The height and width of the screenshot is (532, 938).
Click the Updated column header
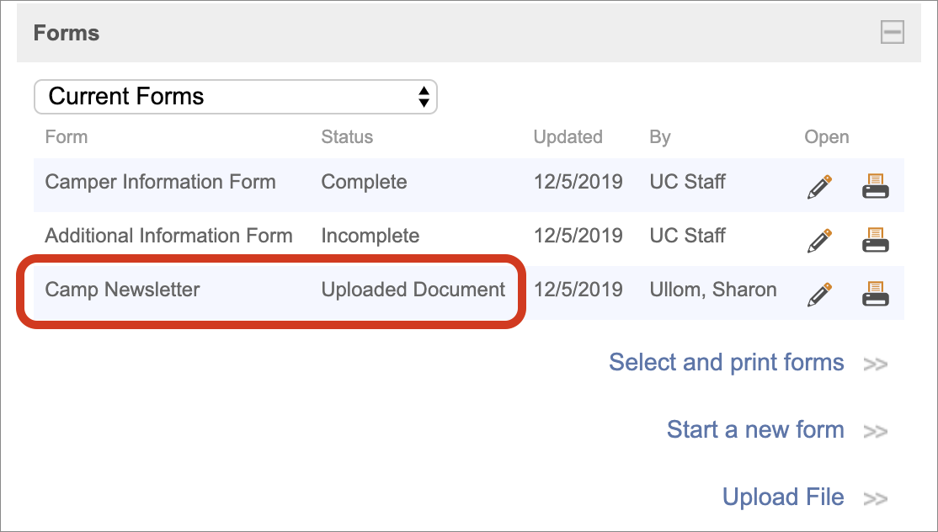pos(568,136)
